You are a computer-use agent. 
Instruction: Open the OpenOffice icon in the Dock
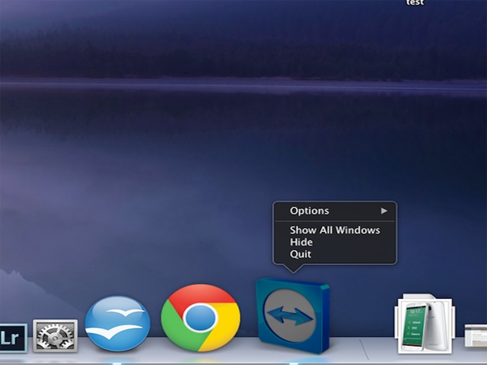tap(117, 323)
